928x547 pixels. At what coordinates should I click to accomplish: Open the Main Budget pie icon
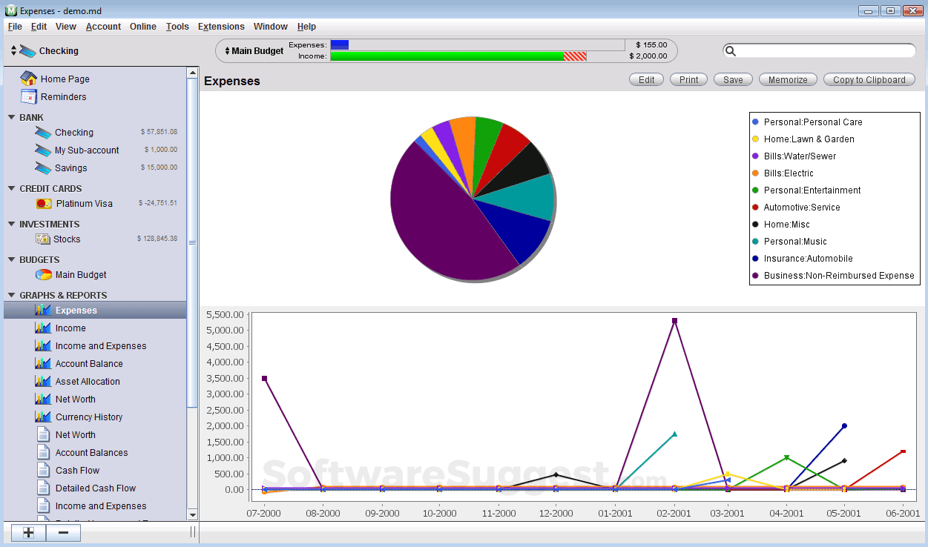(x=44, y=274)
